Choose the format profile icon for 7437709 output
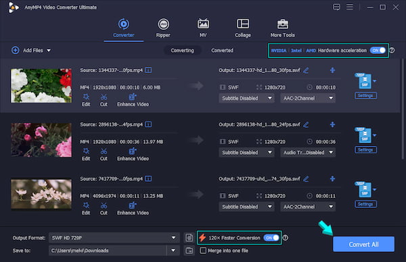 point(365,190)
